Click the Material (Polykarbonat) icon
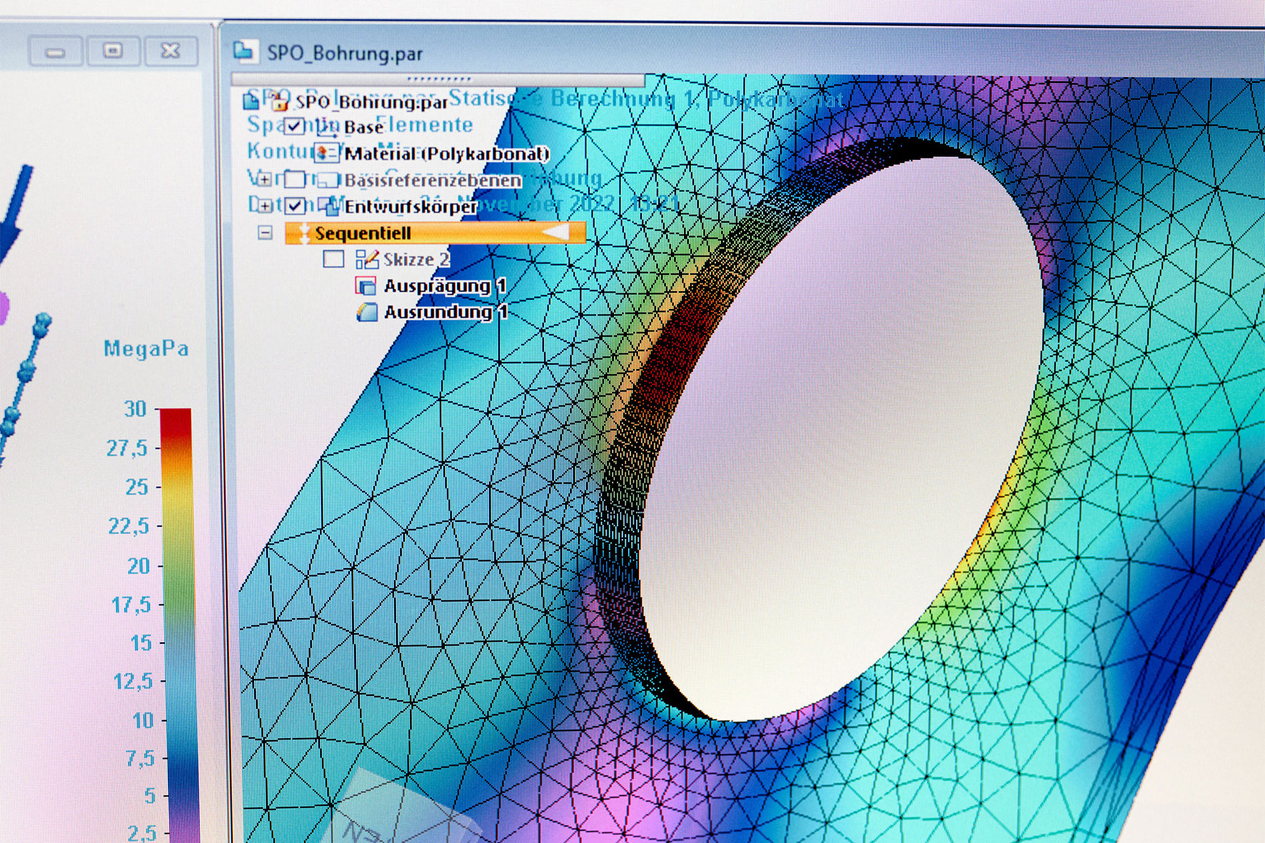The width and height of the screenshot is (1265, 843). point(326,153)
